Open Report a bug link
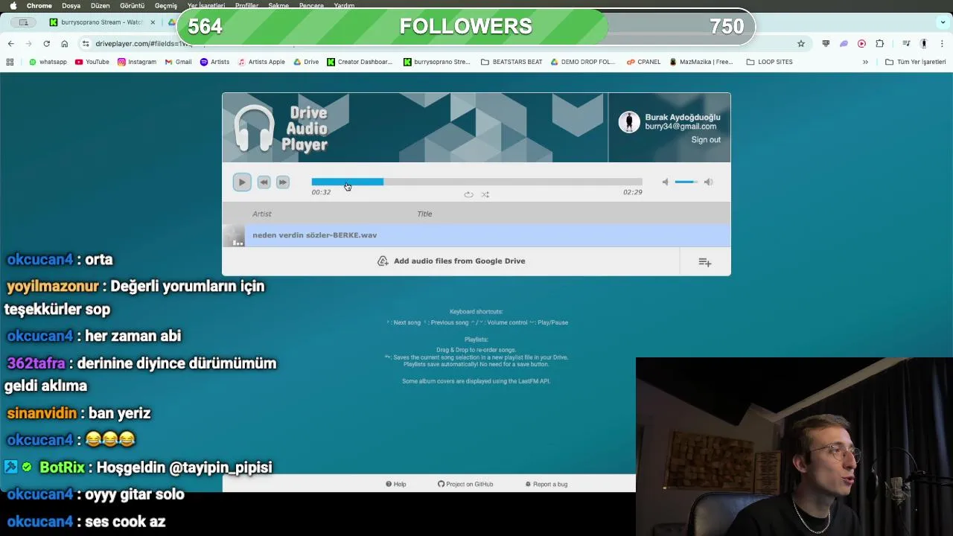This screenshot has height=536, width=953. coord(546,484)
